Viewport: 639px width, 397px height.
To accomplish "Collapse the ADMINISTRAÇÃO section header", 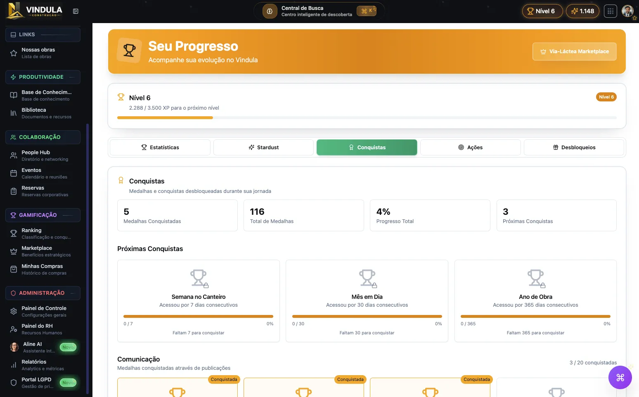I will [x=43, y=293].
